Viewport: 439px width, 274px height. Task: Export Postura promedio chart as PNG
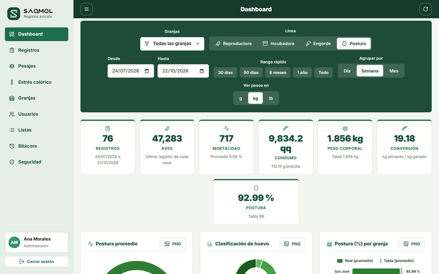click(x=173, y=244)
